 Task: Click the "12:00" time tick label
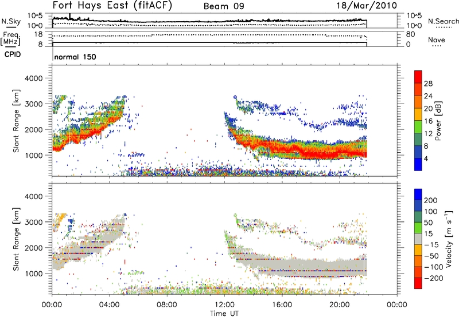point(224,305)
